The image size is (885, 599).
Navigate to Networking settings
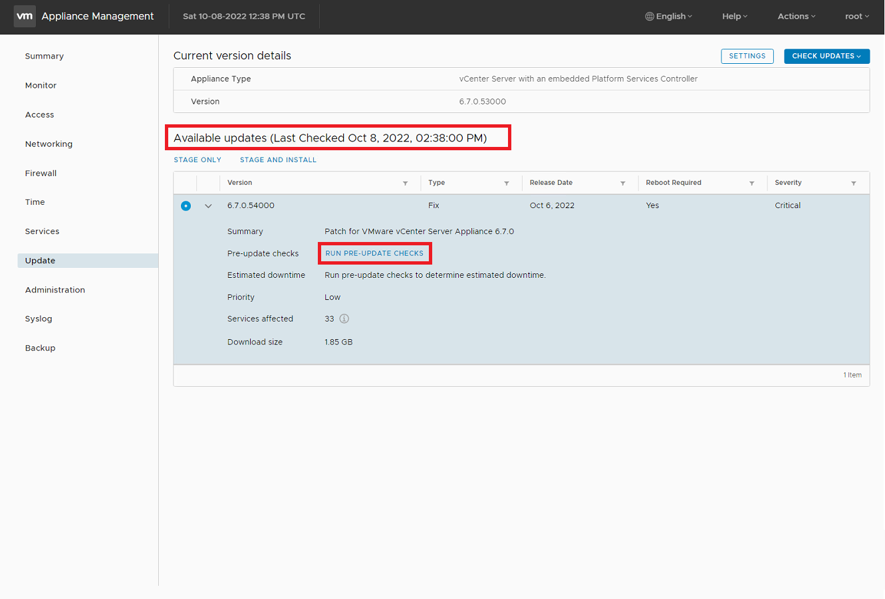click(49, 144)
